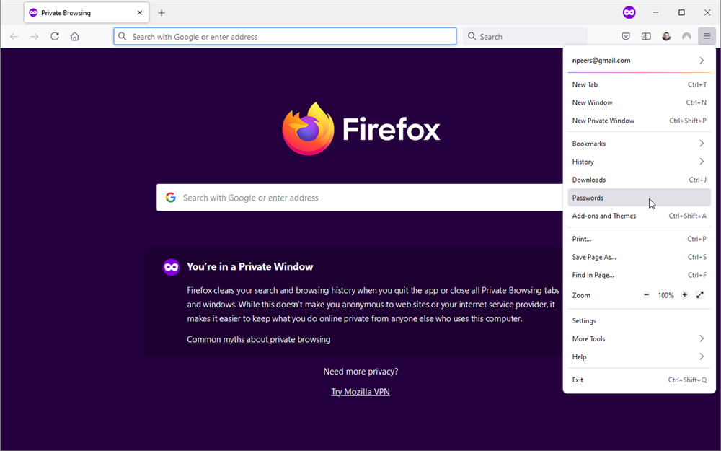721x451 pixels.
Task: Toggle the sidebar panel icon
Action: pos(646,37)
